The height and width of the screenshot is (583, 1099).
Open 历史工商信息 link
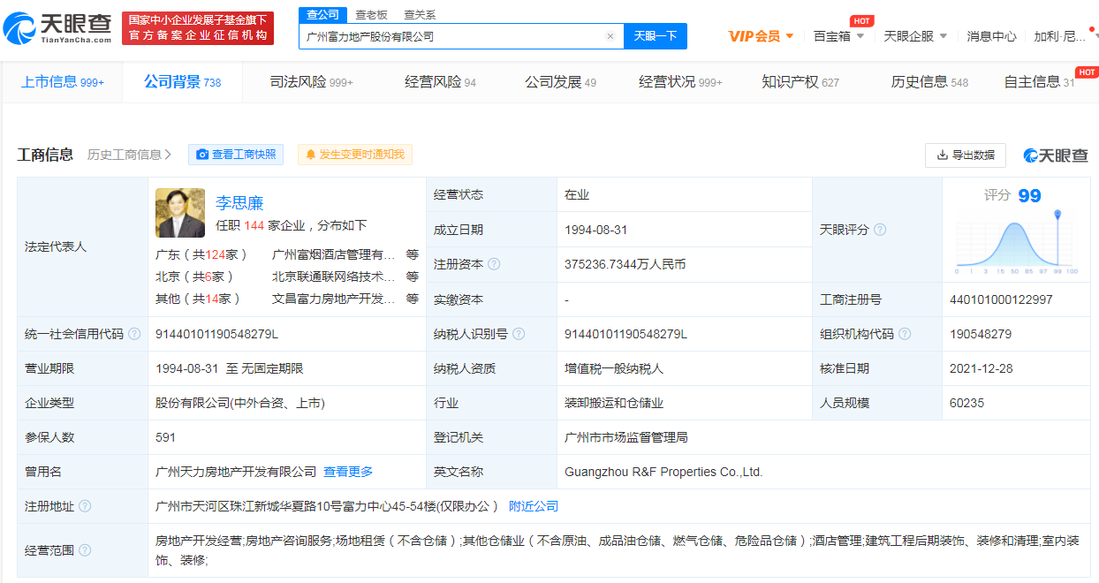coord(129,155)
